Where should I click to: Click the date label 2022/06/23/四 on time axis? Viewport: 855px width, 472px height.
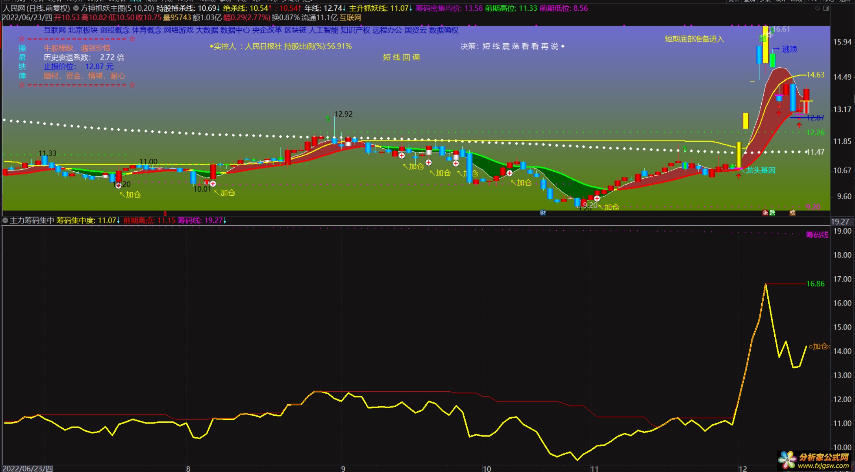27,468
